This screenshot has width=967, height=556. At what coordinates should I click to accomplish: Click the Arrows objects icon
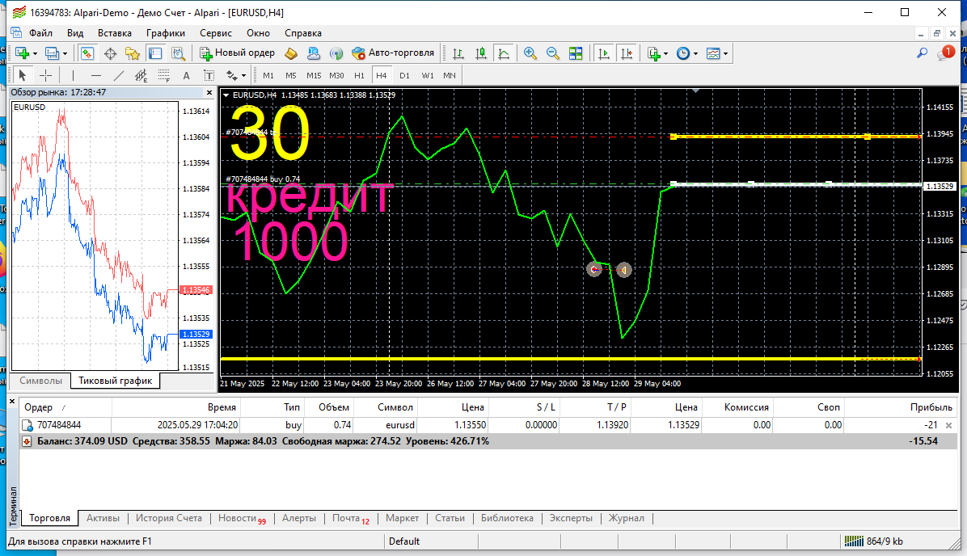[231, 75]
